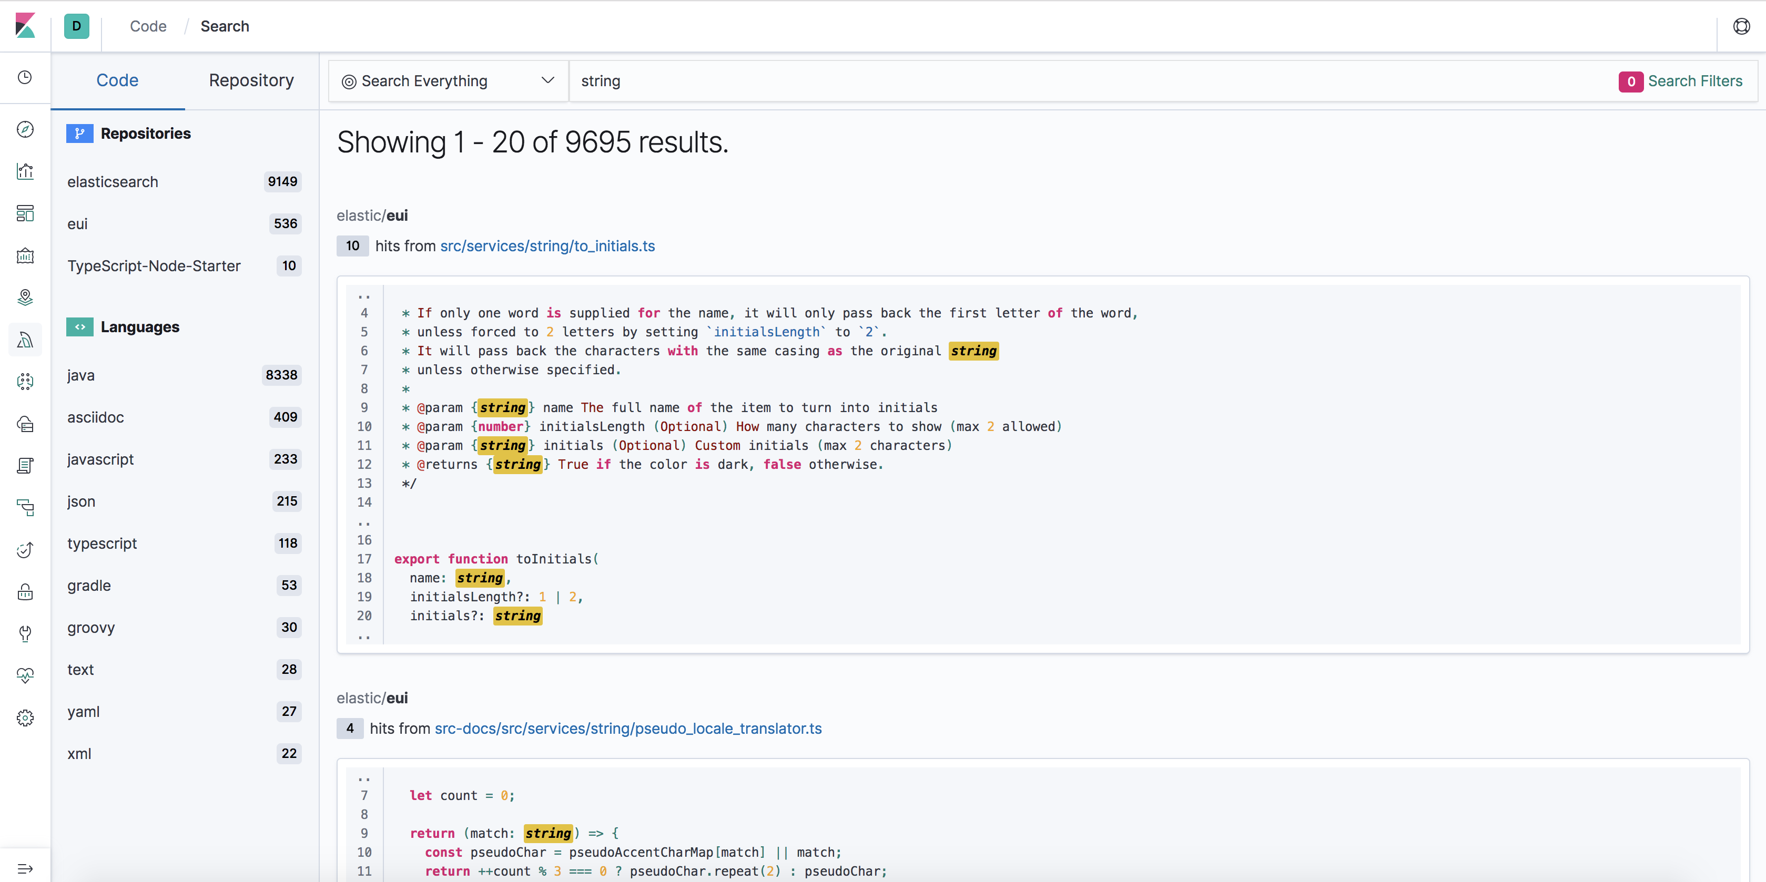Open the Visualize app icon
Screen dimensions: 1766x882
[x=25, y=171]
